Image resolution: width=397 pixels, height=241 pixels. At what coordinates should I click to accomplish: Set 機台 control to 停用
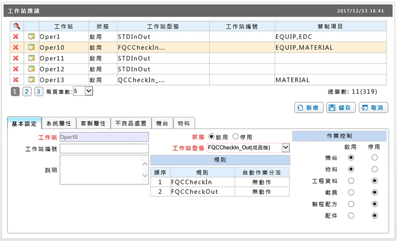point(375,157)
